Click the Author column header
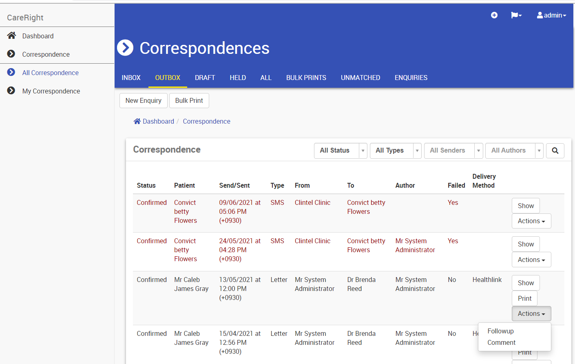The height and width of the screenshot is (364, 575). click(405, 185)
